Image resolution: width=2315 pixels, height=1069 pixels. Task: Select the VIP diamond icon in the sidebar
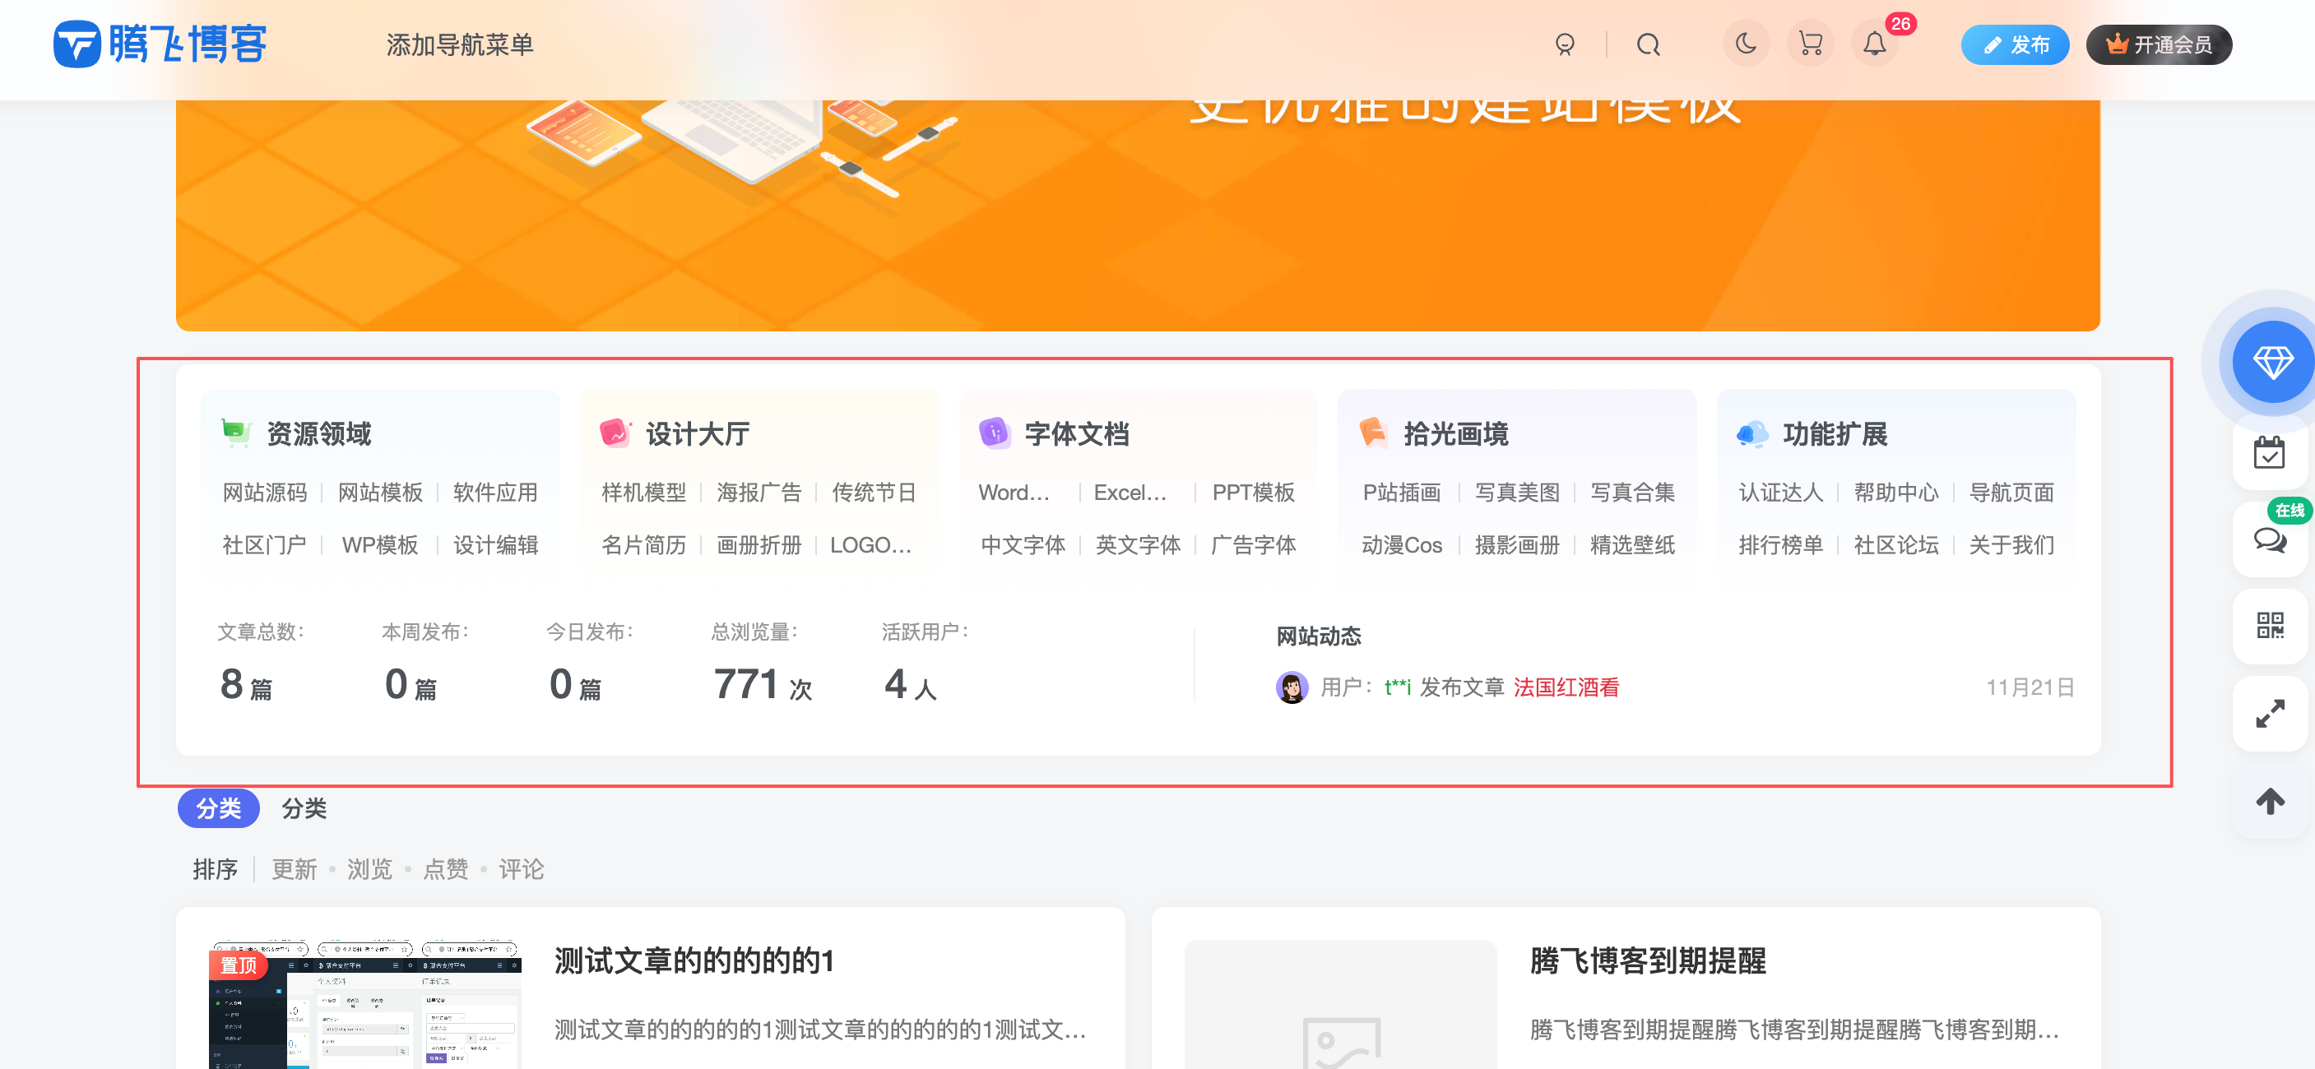(2272, 363)
